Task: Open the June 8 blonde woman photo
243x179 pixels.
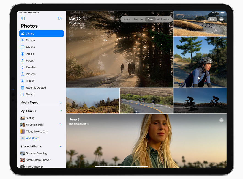Action: point(146,141)
